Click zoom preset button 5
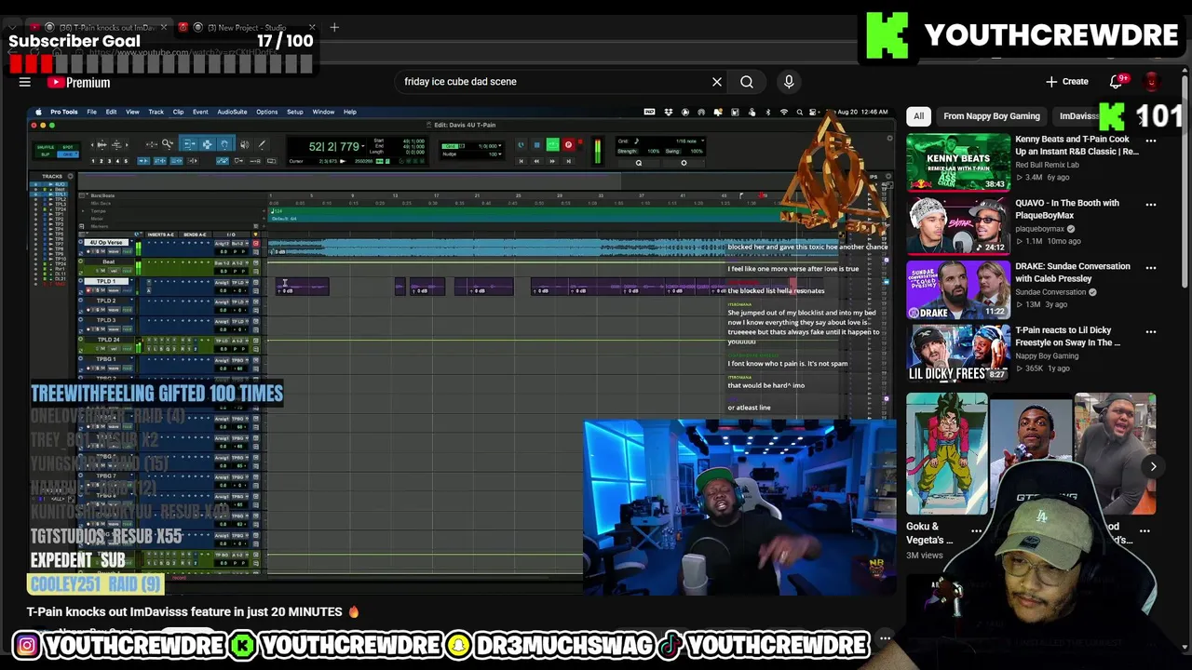This screenshot has height=670, width=1192. [x=126, y=161]
